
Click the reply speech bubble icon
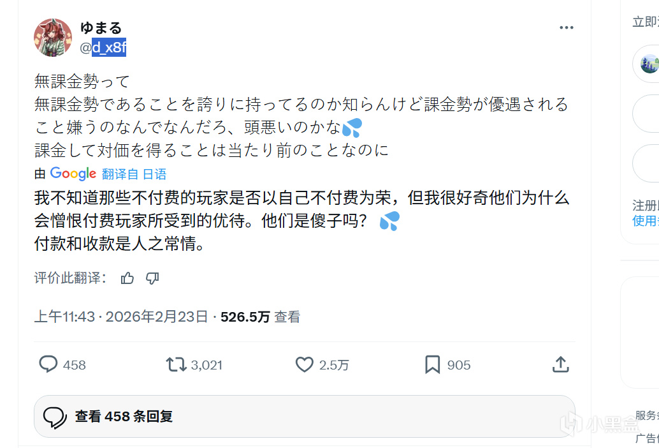[x=48, y=364]
